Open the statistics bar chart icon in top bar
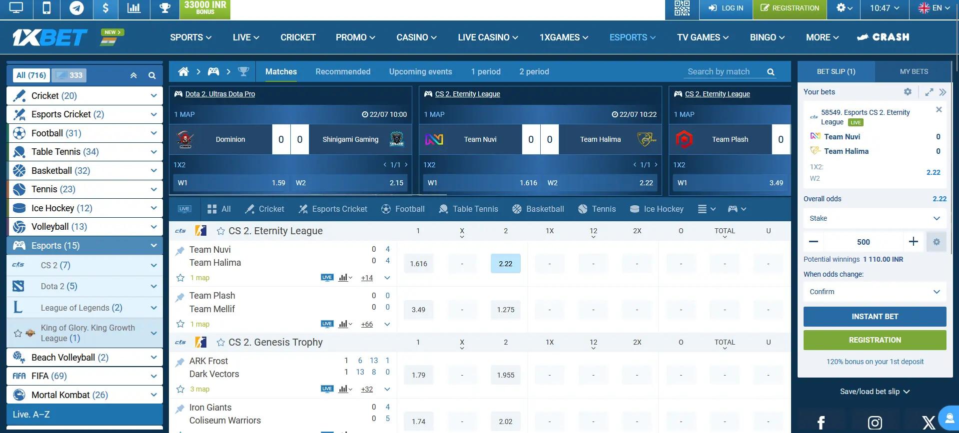 tap(134, 8)
